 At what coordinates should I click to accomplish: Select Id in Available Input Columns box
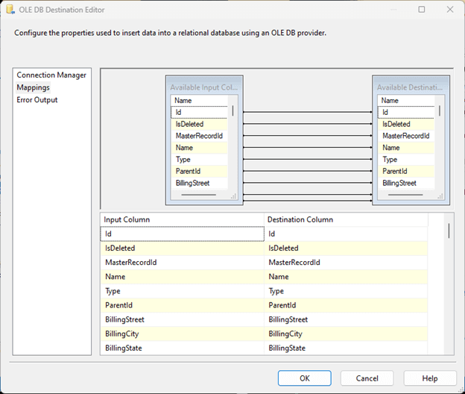coord(199,112)
